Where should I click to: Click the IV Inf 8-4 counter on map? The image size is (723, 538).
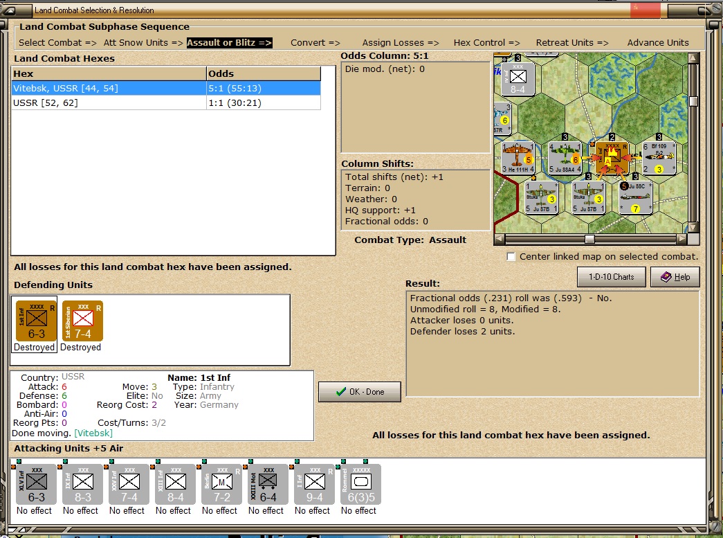coord(518,78)
